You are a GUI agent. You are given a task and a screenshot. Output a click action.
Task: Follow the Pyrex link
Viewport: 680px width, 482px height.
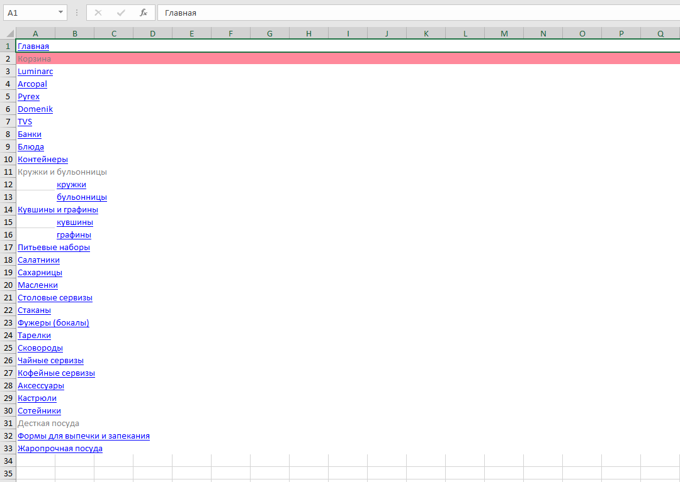click(28, 97)
